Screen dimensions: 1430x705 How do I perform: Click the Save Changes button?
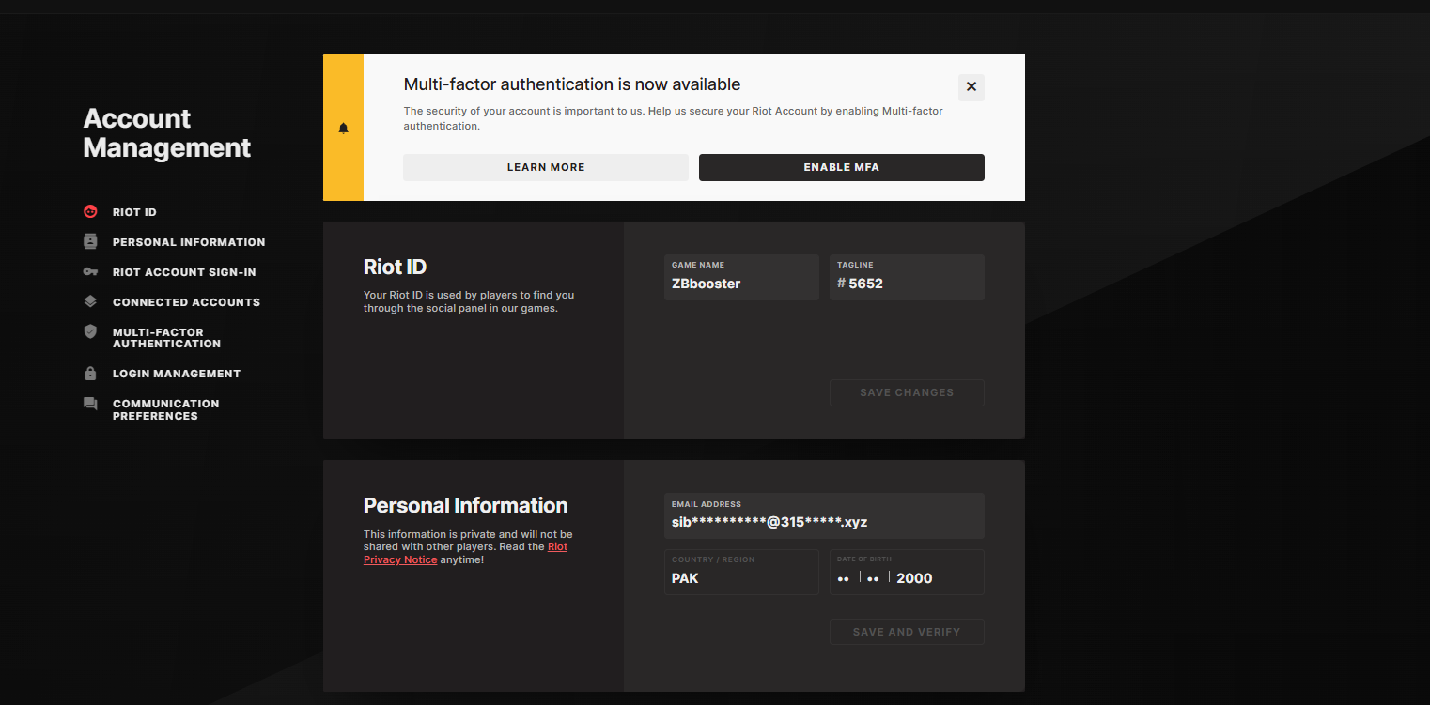tap(907, 392)
